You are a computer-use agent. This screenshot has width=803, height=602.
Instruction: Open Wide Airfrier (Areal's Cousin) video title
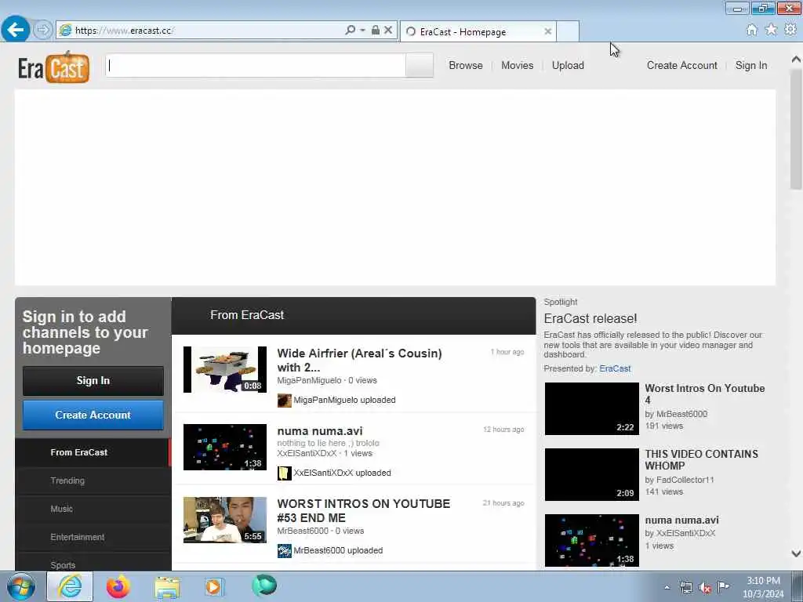359,361
